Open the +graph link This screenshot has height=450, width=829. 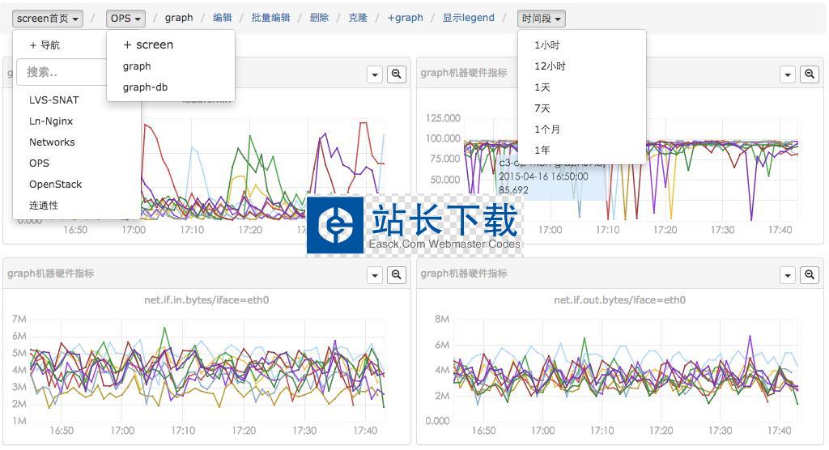(x=405, y=18)
